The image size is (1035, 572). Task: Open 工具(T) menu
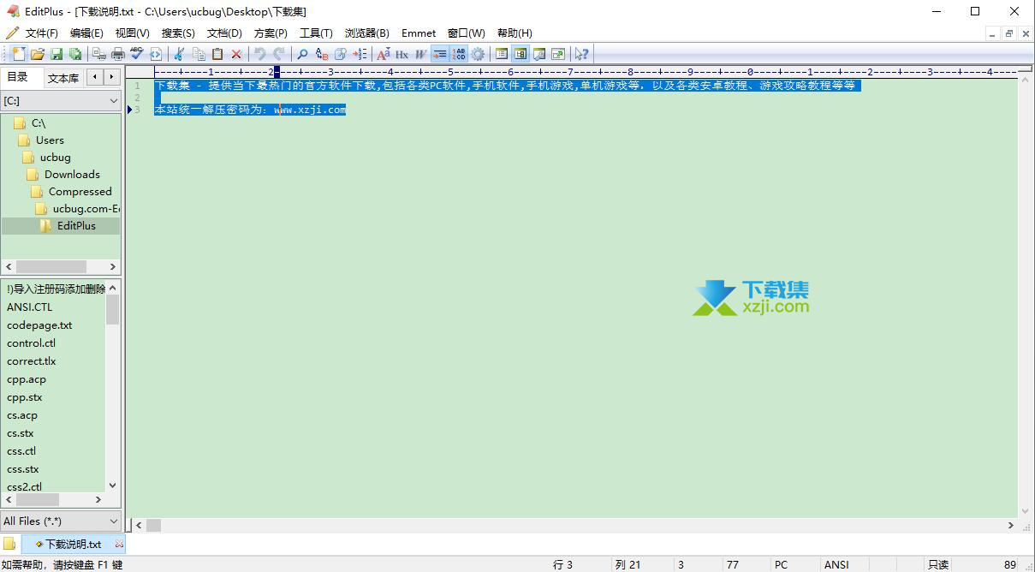click(x=316, y=33)
